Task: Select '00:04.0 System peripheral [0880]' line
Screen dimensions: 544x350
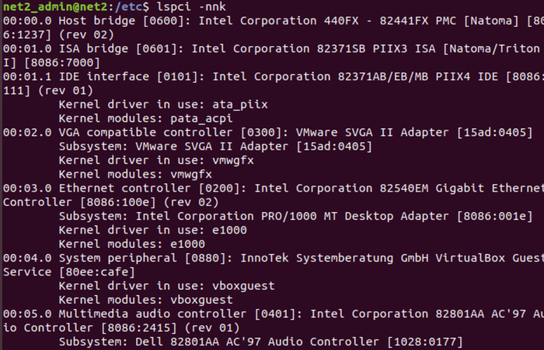Action: 274,258
